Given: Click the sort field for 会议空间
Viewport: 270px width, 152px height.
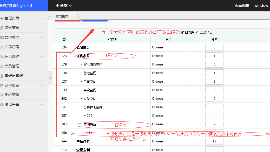Looking at the screenshot, I should point(214,90).
